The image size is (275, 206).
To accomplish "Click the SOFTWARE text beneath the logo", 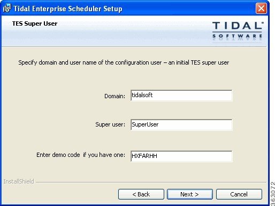I will click(x=237, y=36).
